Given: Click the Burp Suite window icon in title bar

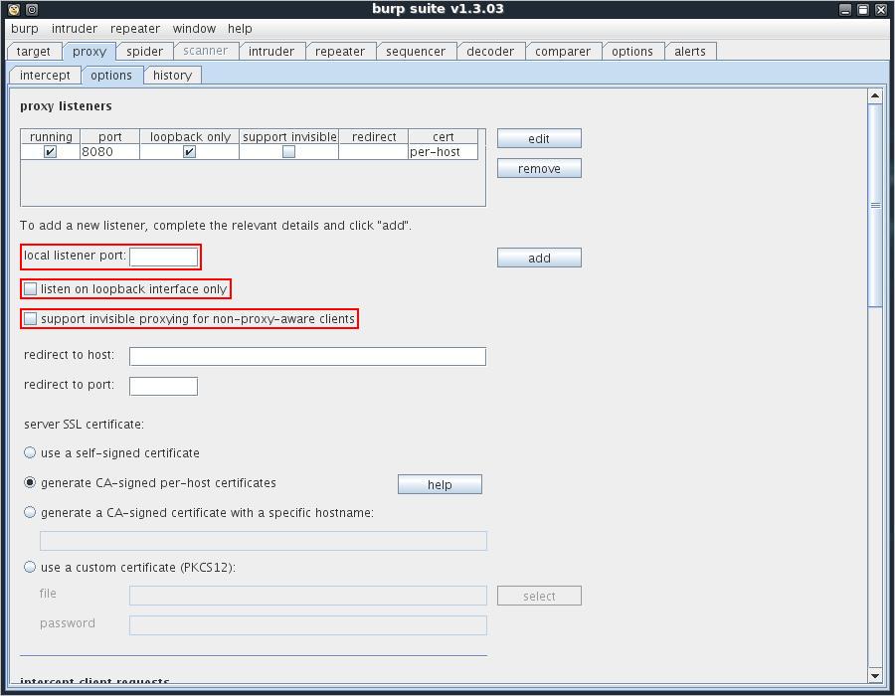Looking at the screenshot, I should pos(14,9).
